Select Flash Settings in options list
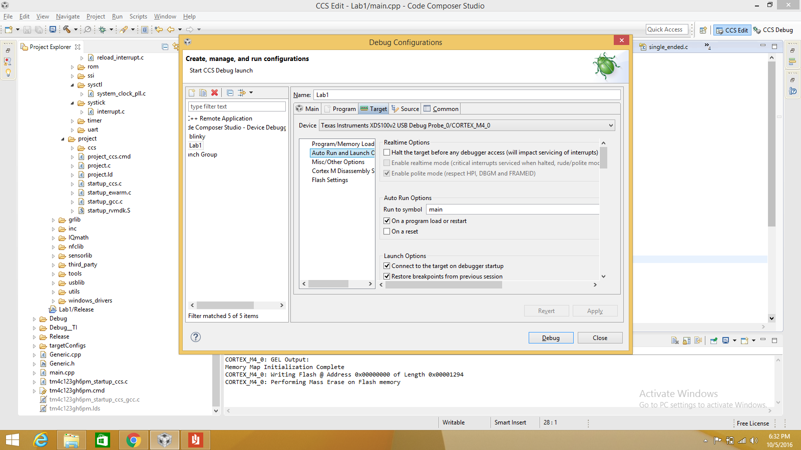Screen dimensions: 801x450 pos(330,180)
